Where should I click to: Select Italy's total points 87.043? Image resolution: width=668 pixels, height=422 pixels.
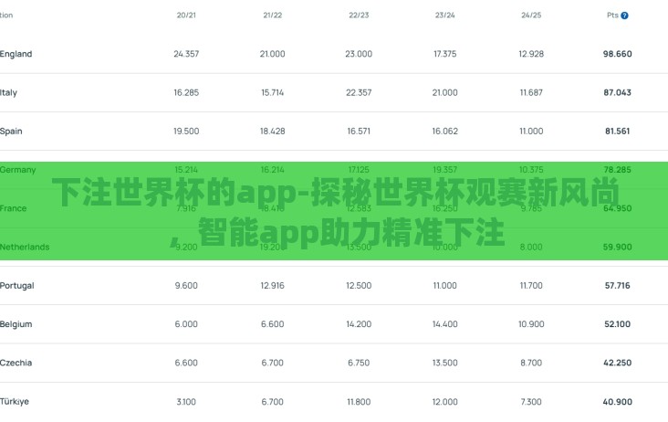point(617,92)
